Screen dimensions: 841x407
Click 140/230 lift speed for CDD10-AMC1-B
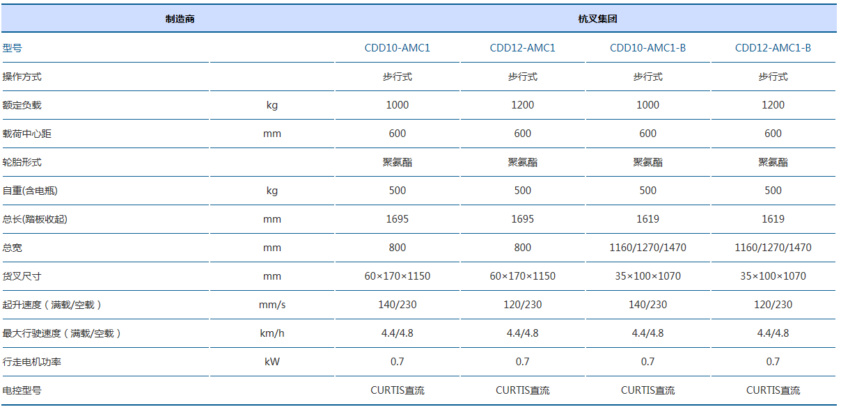(648, 305)
